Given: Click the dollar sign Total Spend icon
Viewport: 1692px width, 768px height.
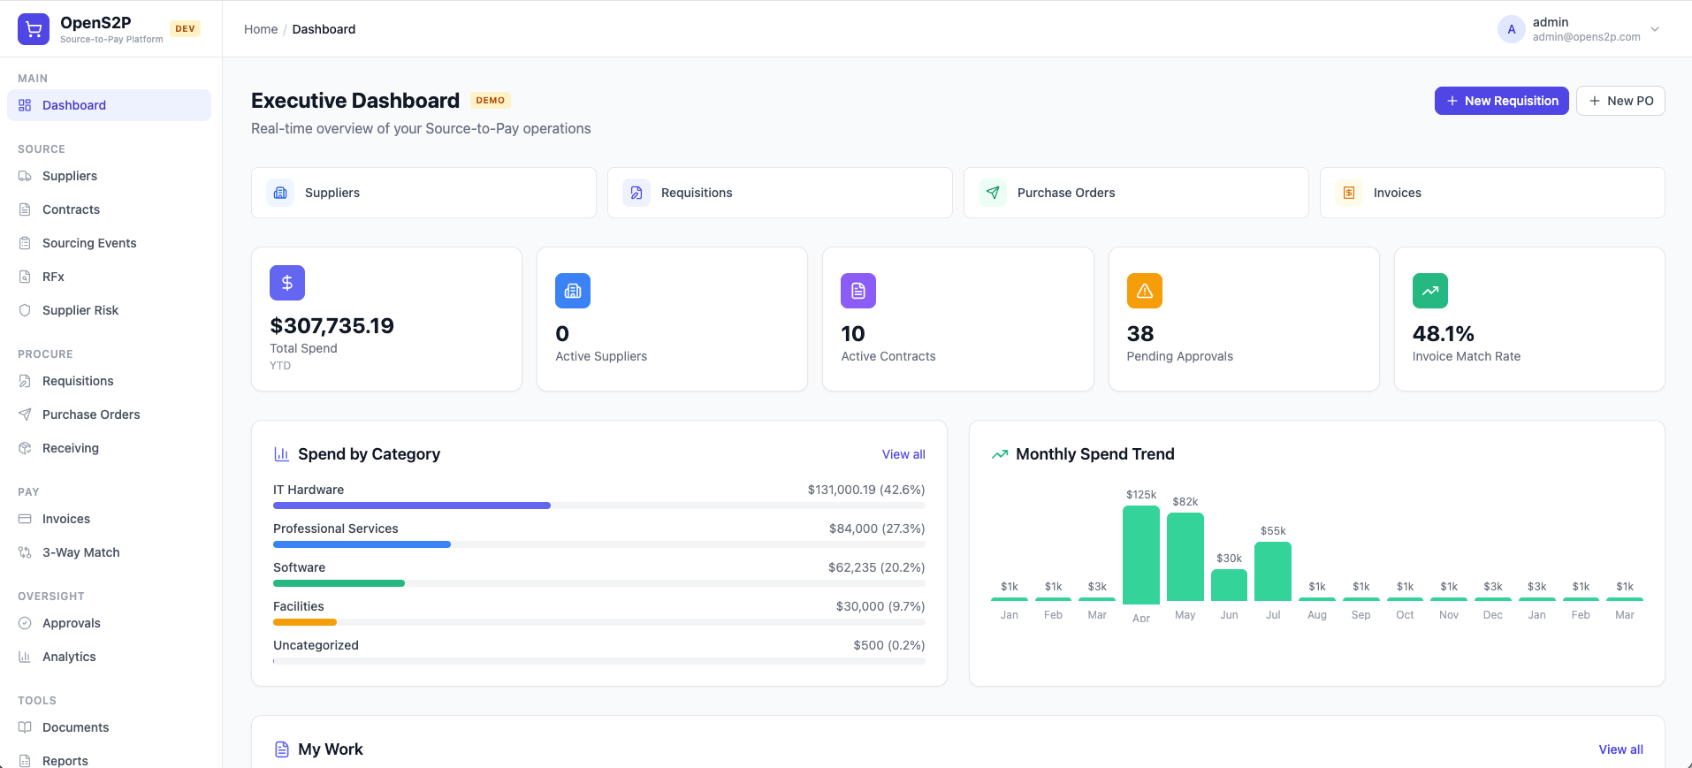Looking at the screenshot, I should 287,283.
